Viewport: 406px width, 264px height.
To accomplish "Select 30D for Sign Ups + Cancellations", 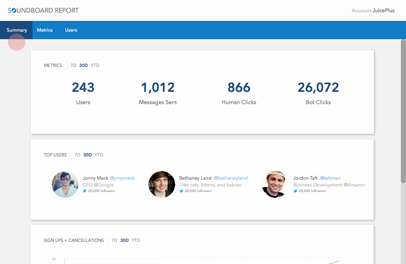I will coord(124,241).
